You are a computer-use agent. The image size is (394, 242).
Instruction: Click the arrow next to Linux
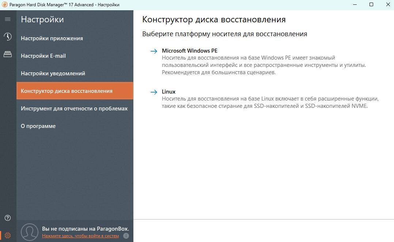pos(154,92)
